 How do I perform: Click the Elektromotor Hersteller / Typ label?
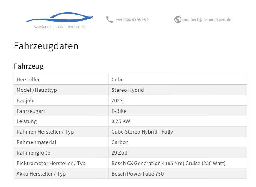tap(51, 163)
